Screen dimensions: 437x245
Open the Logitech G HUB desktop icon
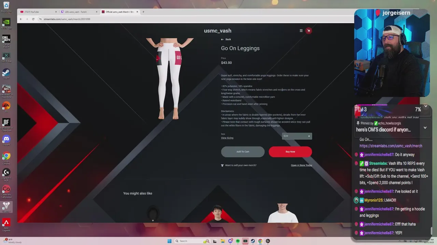click(6, 174)
